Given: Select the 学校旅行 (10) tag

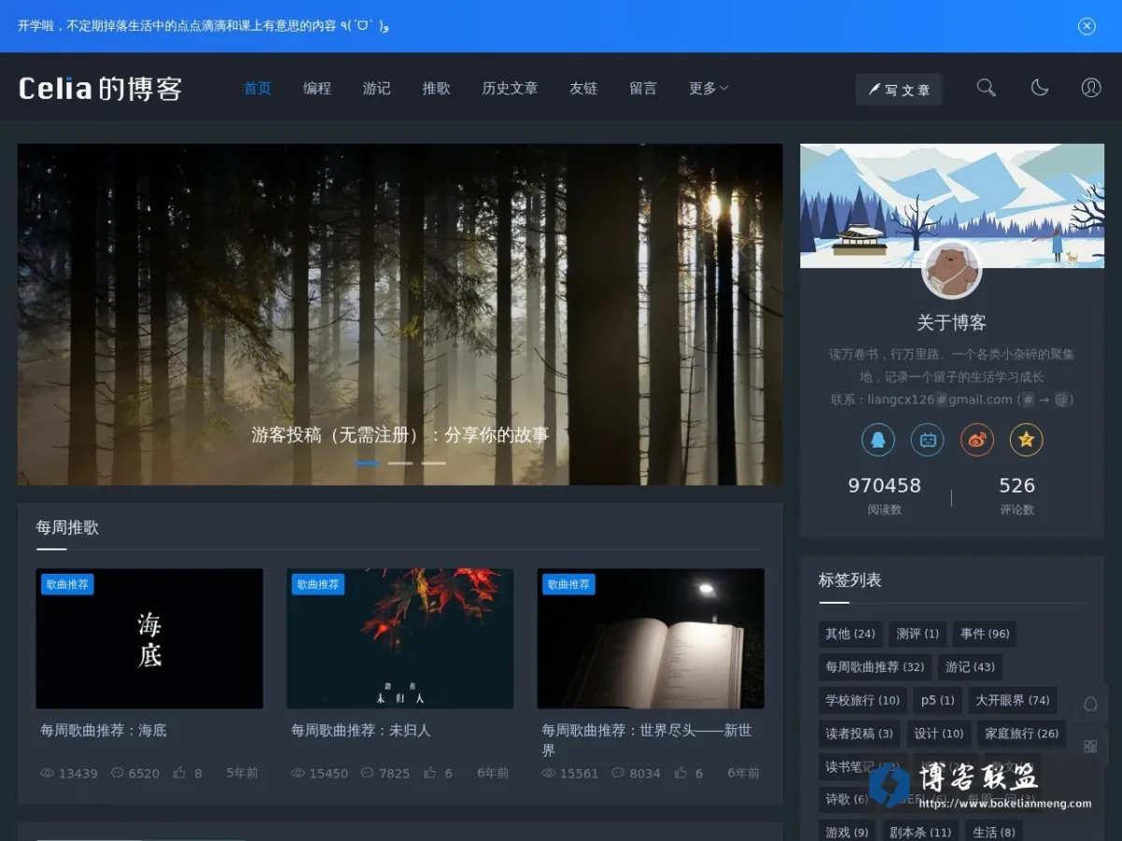Looking at the screenshot, I should [862, 700].
